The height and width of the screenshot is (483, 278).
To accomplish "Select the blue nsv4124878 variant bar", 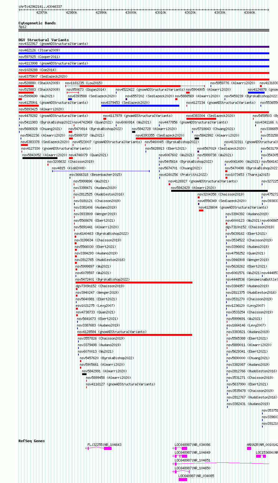I will tap(256, 93).
